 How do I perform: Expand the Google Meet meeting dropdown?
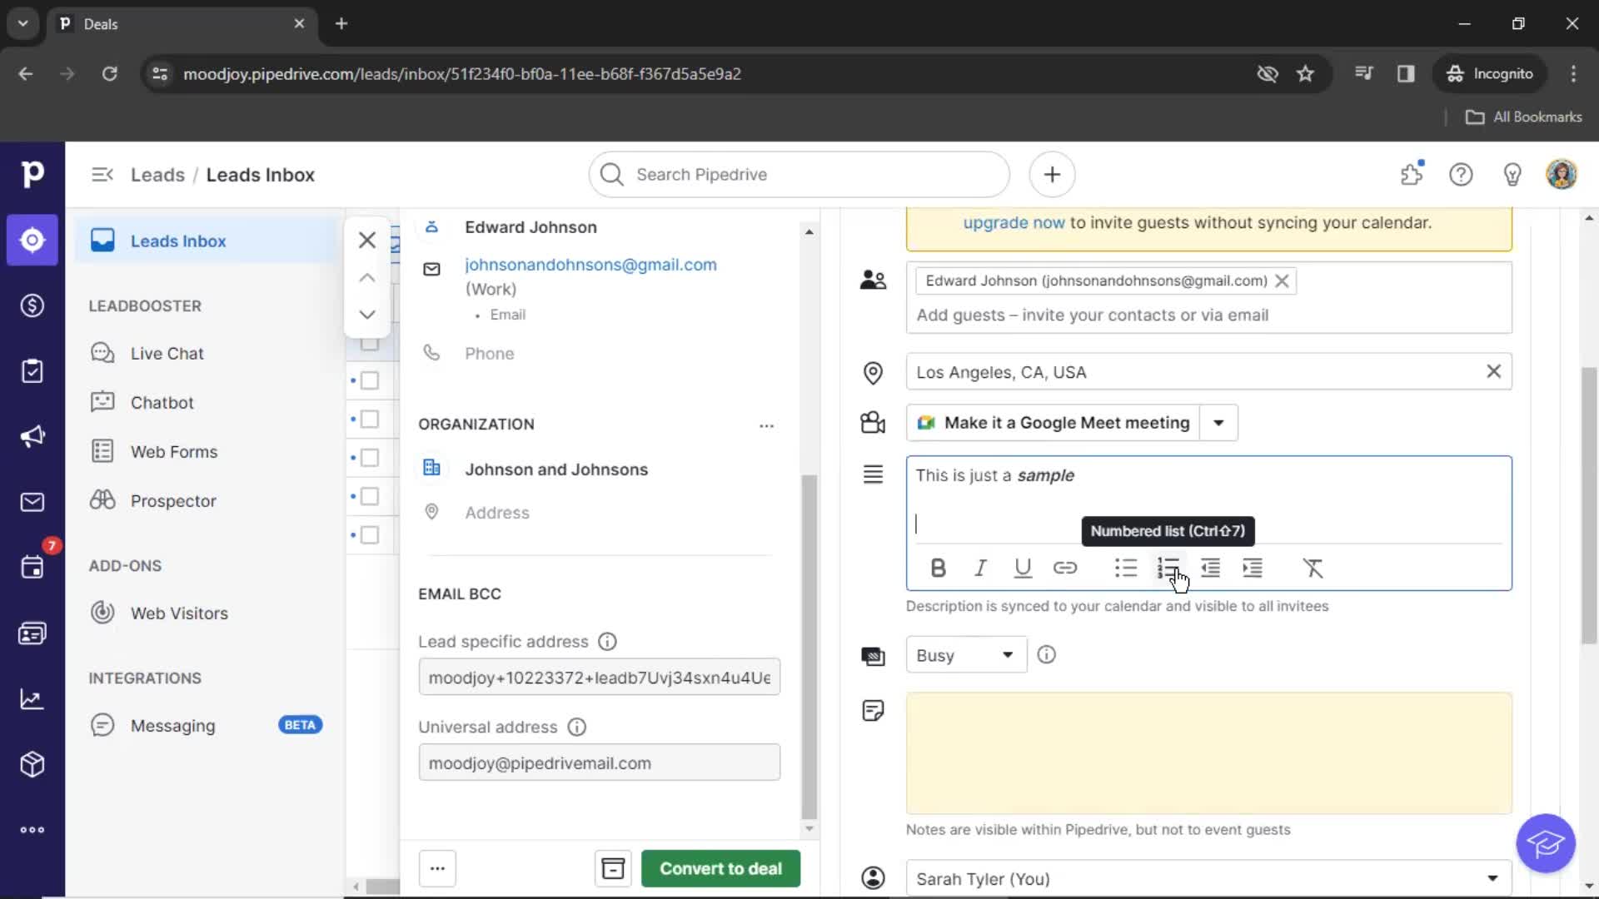pos(1219,423)
